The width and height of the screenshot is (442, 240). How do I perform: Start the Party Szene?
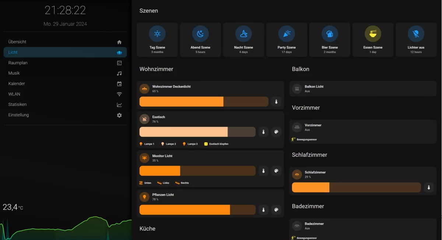click(287, 34)
